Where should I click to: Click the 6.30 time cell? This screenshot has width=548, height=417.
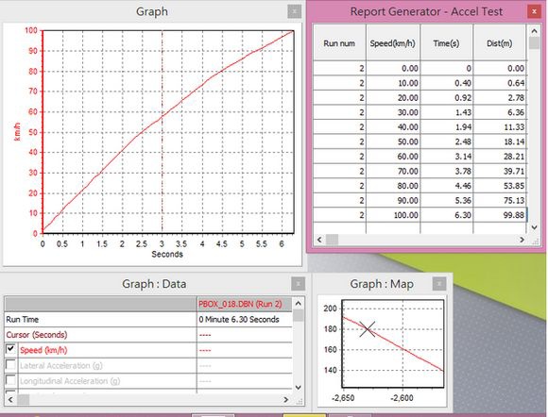click(446, 215)
